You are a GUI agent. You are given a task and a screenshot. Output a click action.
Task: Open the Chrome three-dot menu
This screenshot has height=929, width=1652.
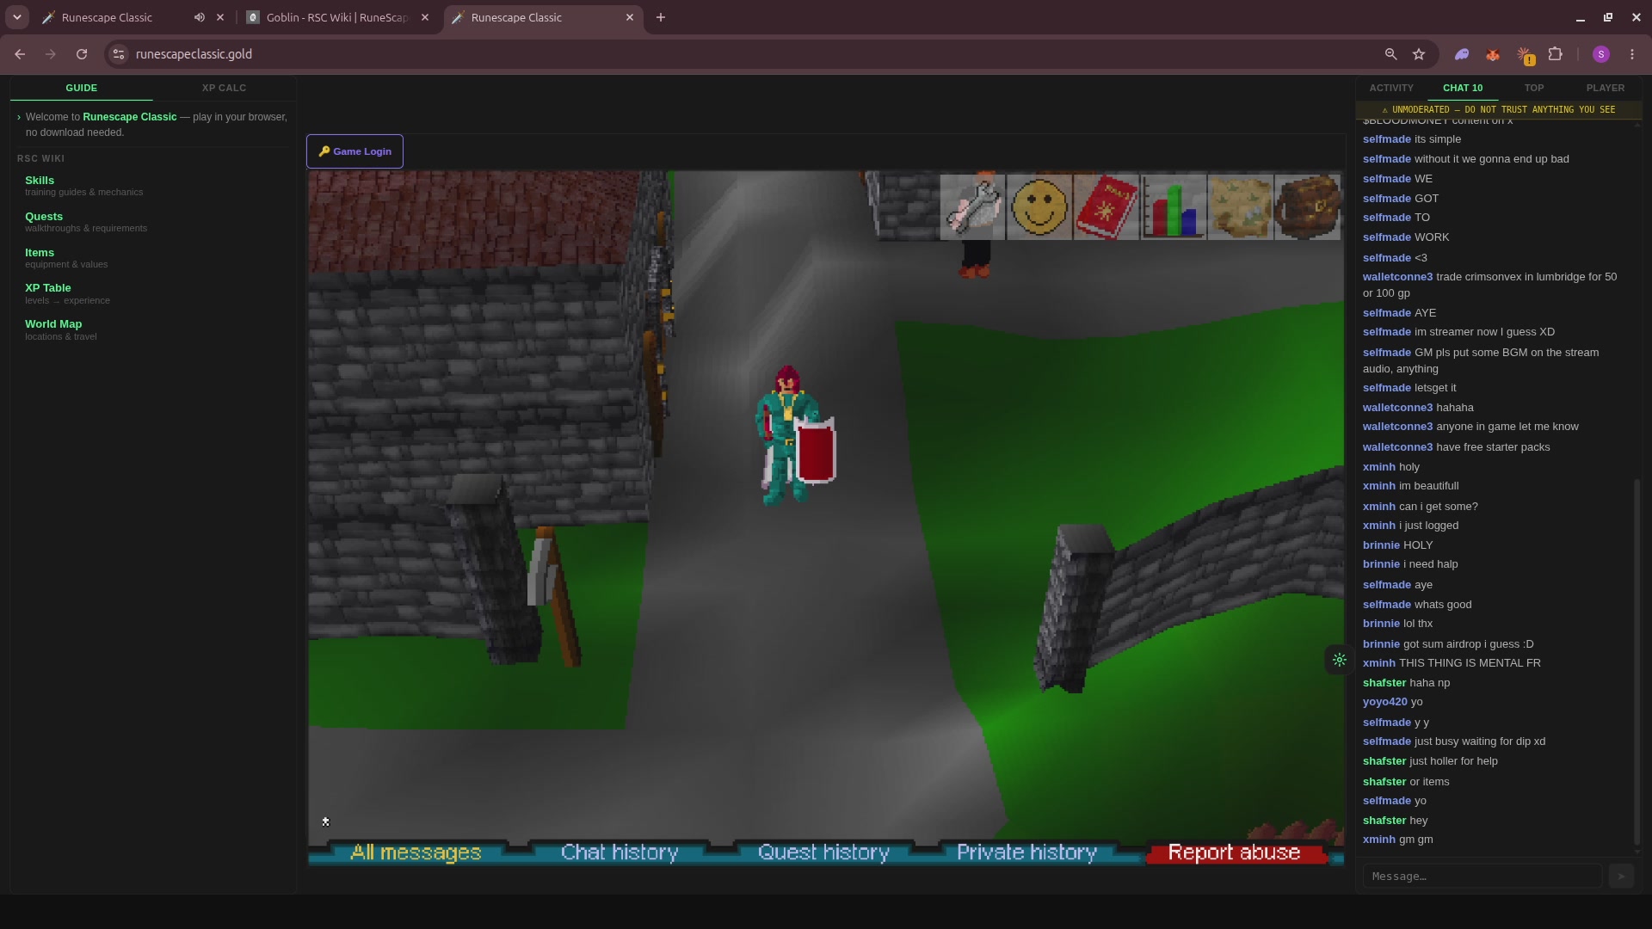pyautogui.click(x=1632, y=54)
